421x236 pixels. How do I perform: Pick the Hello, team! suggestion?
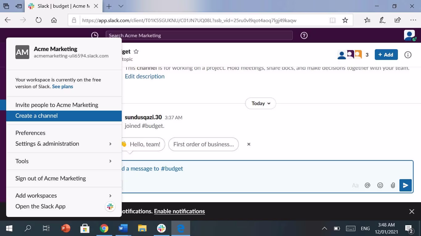pyautogui.click(x=144, y=144)
